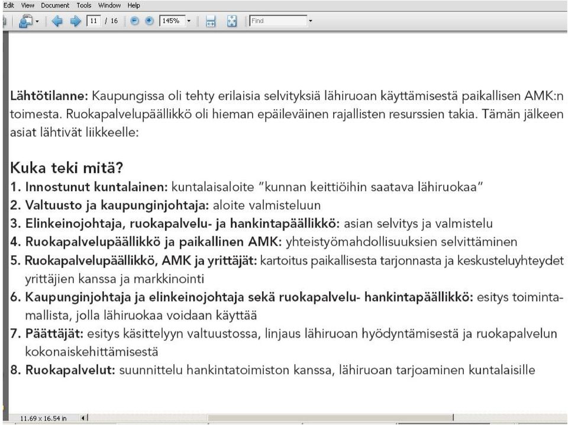Go to previous page with left arrow
The image size is (568, 425).
pos(57,21)
